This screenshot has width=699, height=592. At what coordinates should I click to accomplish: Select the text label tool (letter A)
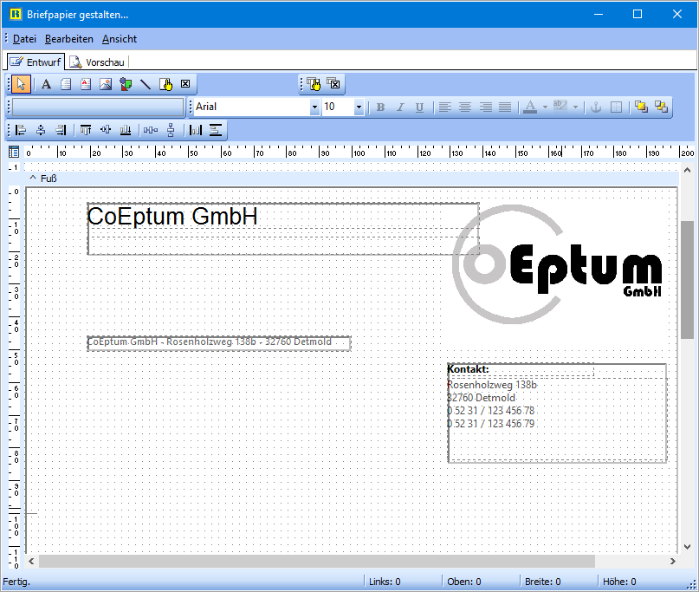46,84
